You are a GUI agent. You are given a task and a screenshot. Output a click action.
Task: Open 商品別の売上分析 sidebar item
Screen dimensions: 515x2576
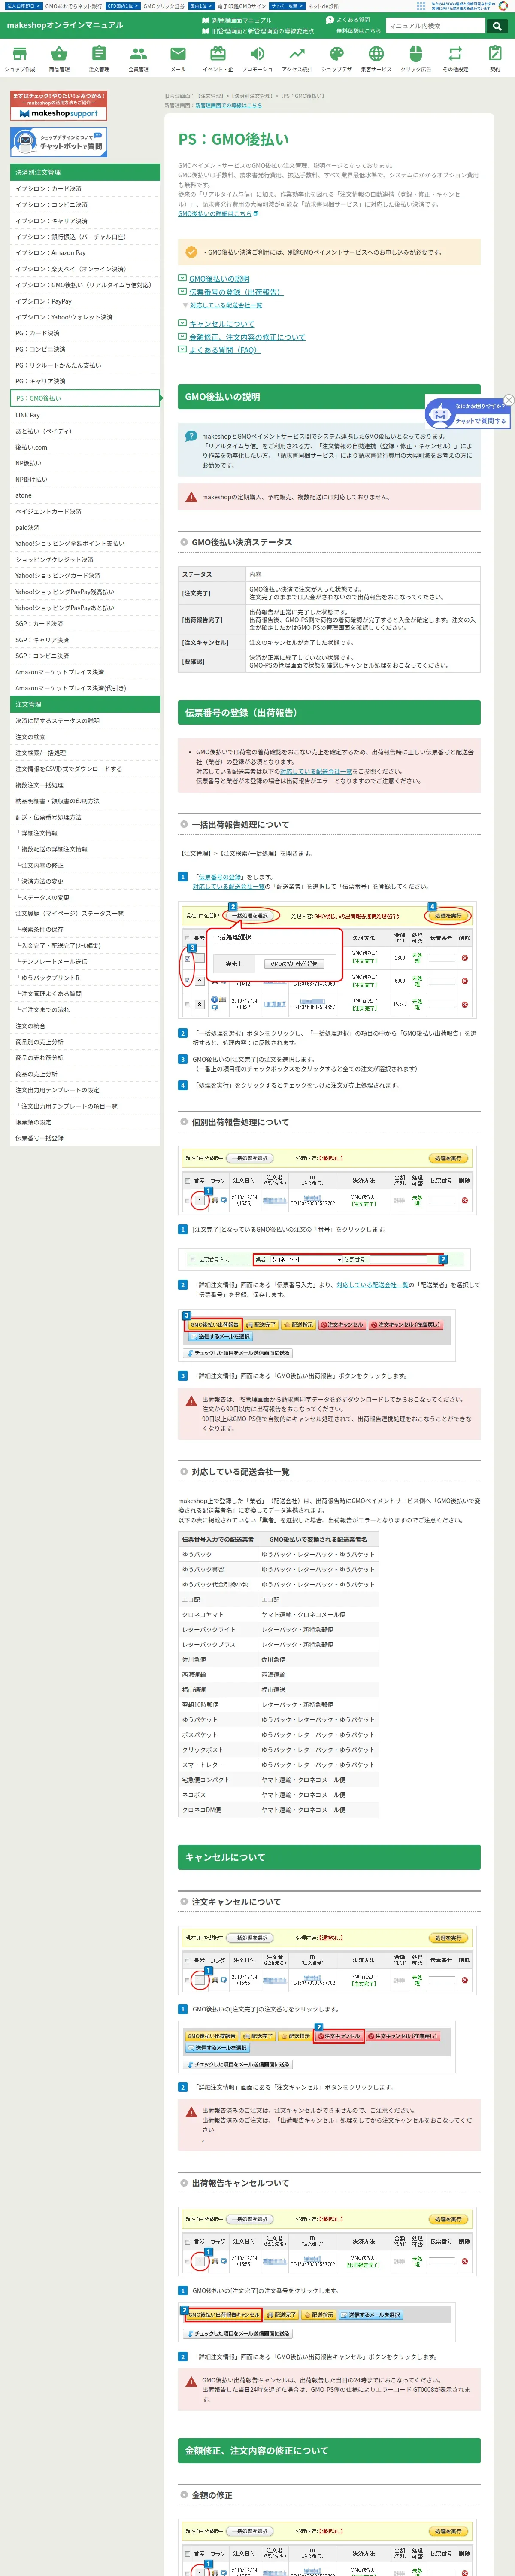tap(85, 1042)
